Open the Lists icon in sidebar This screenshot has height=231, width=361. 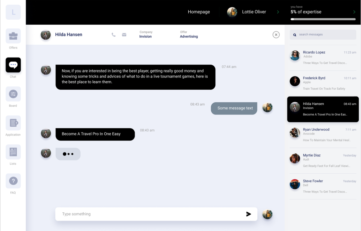13,152
